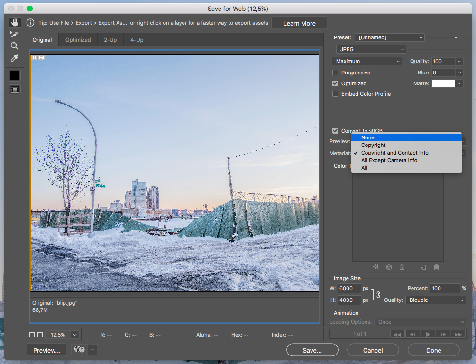
Task: Select the Hand tool
Action: point(14,22)
